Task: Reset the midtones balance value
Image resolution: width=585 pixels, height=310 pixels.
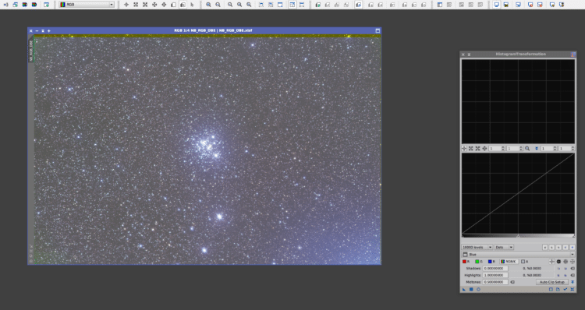Action: tap(512, 282)
